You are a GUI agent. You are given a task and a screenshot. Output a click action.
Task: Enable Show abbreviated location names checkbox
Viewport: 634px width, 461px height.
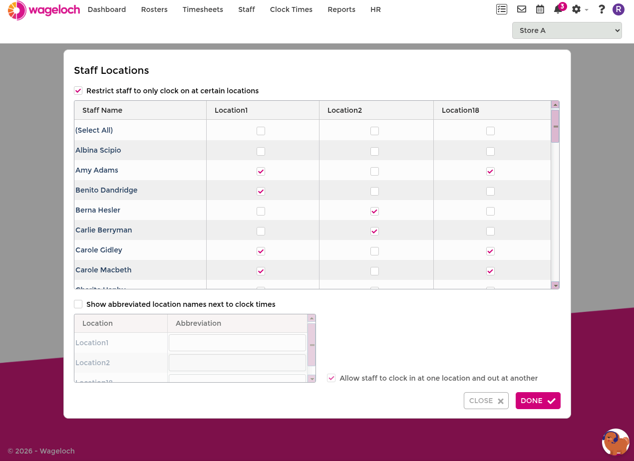[x=78, y=304]
